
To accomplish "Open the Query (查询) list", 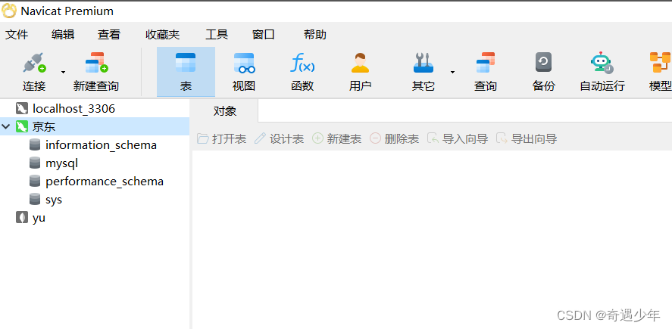I will tap(485, 72).
